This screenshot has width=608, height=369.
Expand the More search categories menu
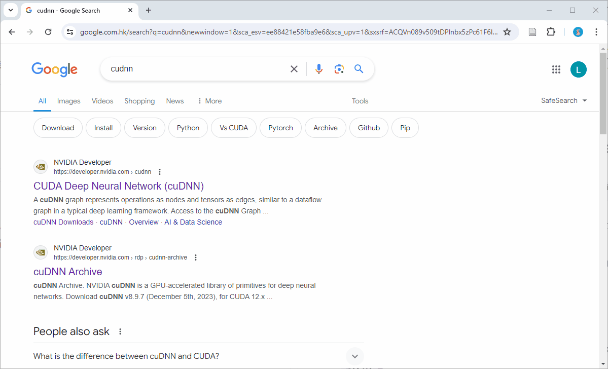click(209, 101)
